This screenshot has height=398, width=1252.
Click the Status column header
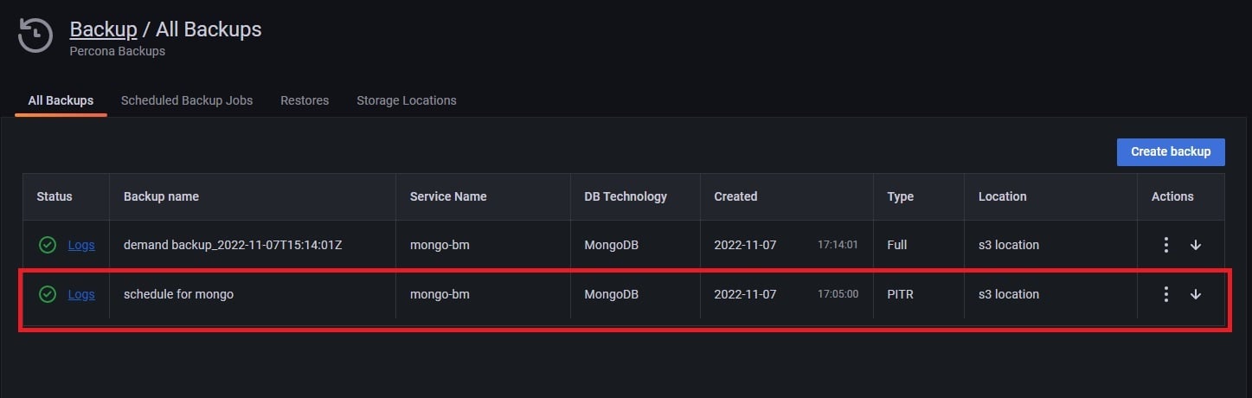point(55,196)
